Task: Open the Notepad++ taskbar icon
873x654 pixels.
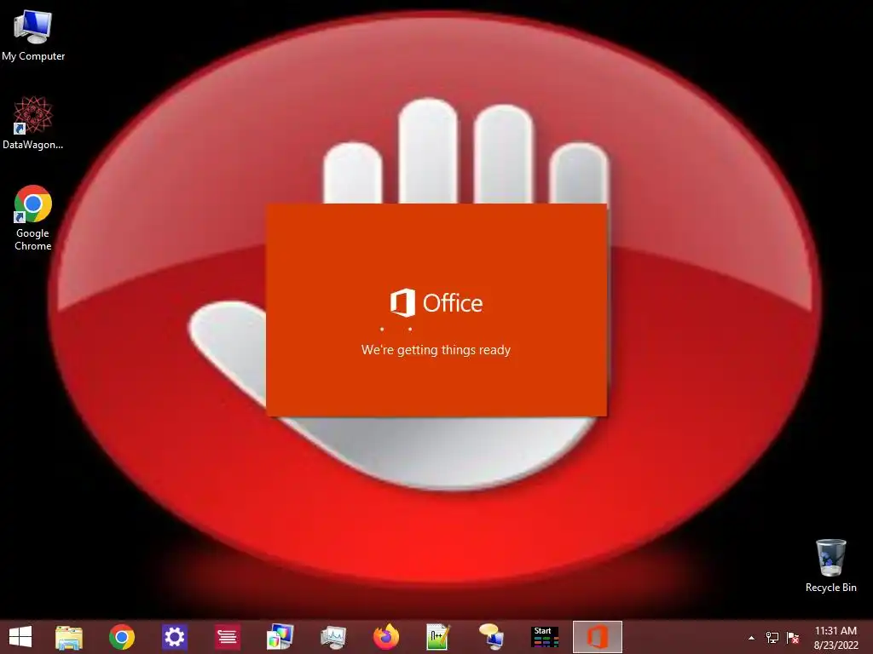Action: 438,637
